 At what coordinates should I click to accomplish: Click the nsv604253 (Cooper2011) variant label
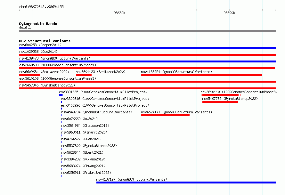40,45
